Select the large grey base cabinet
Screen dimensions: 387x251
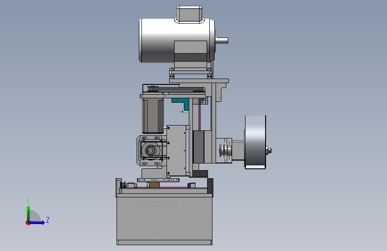tap(164, 219)
